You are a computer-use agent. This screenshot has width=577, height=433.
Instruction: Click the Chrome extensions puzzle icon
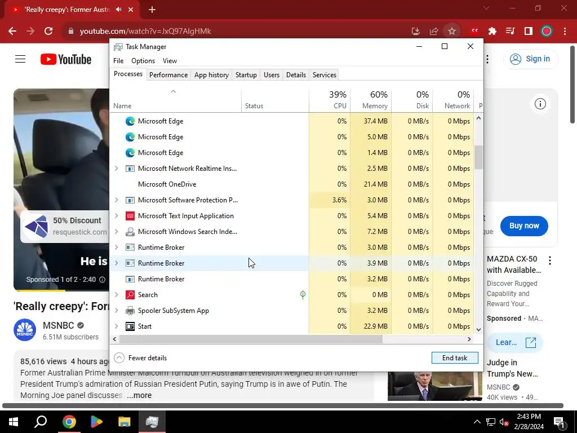(x=492, y=32)
